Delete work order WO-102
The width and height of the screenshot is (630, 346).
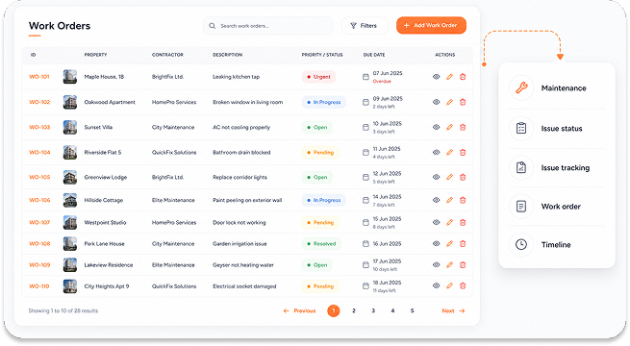point(463,102)
